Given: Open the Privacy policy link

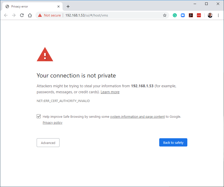Looking at the screenshot, I should (52, 123).
